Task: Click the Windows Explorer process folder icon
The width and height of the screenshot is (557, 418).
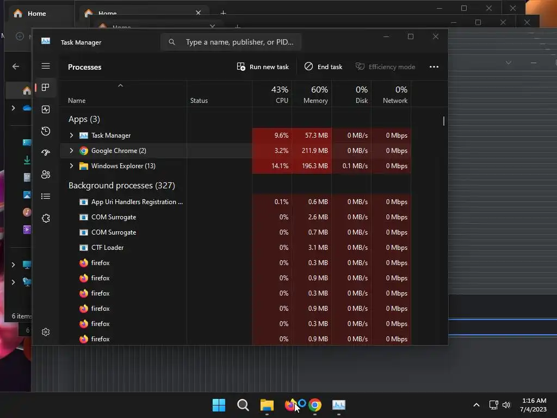Action: pos(83,166)
